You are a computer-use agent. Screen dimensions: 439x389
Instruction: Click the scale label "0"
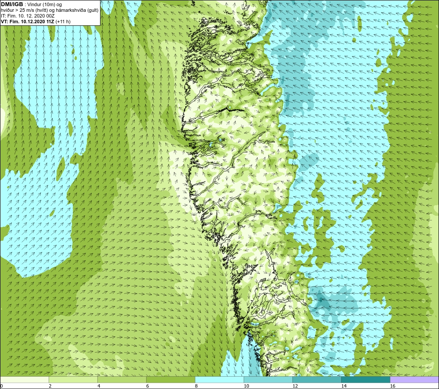1,386
